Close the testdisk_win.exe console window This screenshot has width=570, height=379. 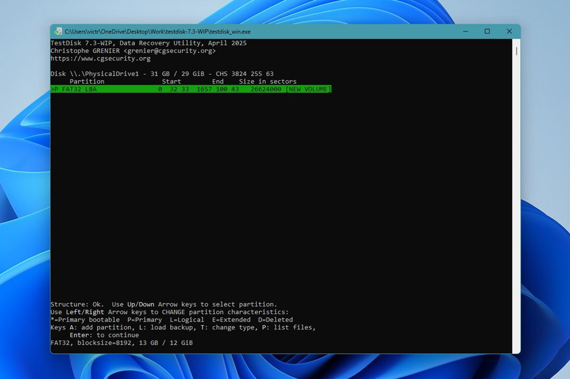click(509, 32)
